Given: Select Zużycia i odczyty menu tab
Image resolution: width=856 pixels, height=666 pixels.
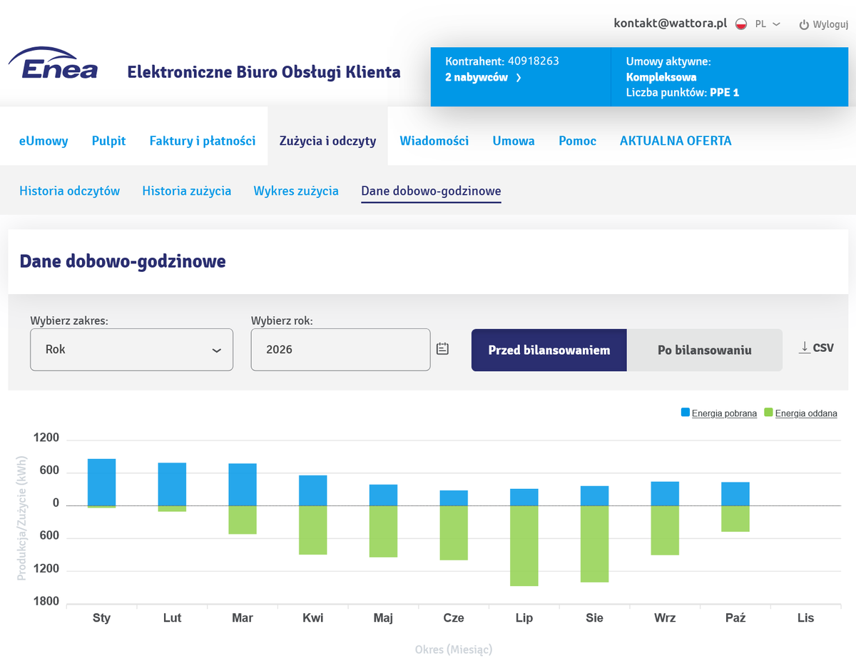Looking at the screenshot, I should [x=327, y=141].
